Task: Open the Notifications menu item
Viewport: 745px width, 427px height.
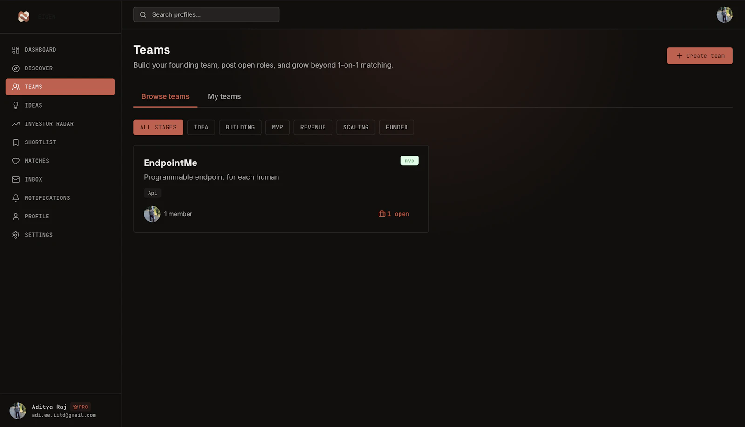Action: tap(60, 198)
